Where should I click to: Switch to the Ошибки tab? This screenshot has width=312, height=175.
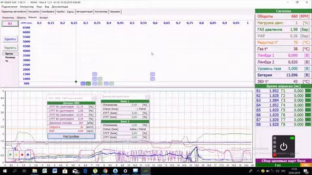[x=60, y=12]
